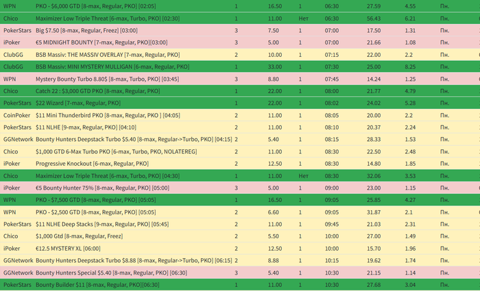Select 'Maximizer Low Triple Threat' [04:30] entry

tap(108, 176)
